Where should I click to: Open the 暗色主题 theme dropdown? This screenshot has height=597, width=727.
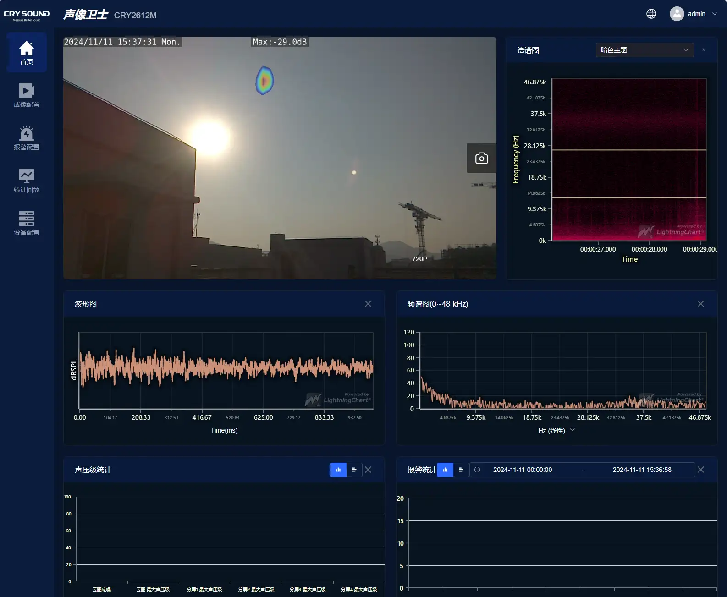[644, 50]
